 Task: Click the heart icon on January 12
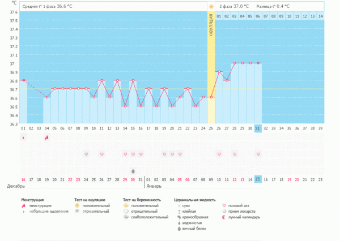234,154
